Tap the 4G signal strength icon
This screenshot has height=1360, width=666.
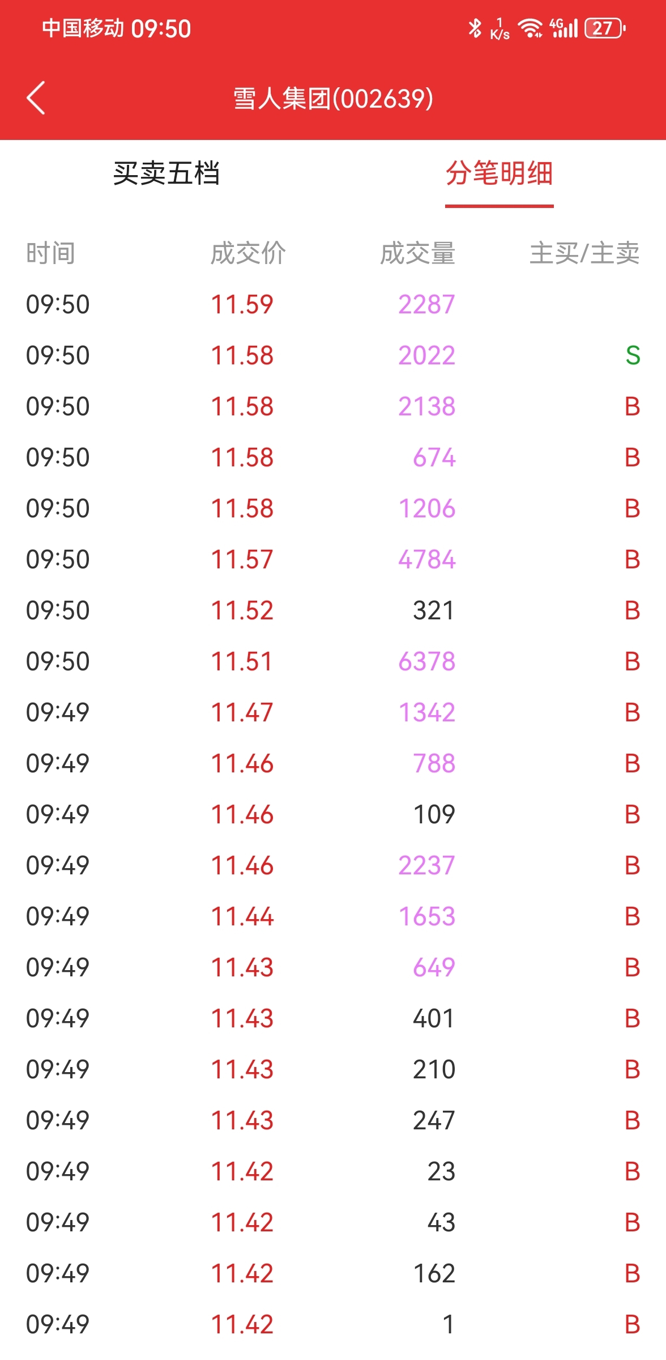(x=564, y=28)
